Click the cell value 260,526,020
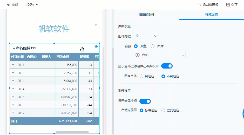244x135 pixels. (69, 113)
